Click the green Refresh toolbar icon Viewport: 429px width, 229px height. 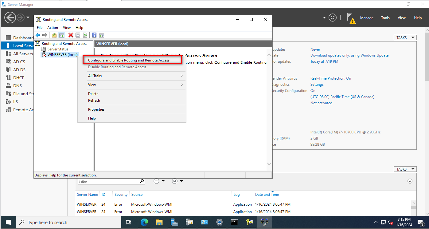tap(85, 35)
